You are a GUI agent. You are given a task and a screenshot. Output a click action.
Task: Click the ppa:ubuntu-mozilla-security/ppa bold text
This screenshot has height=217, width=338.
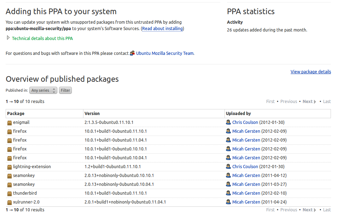pyautogui.click(x=38, y=29)
